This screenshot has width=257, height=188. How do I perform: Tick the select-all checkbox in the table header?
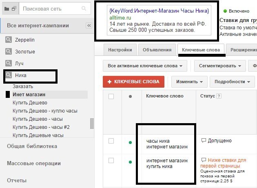pyautogui.click(x=111, y=96)
